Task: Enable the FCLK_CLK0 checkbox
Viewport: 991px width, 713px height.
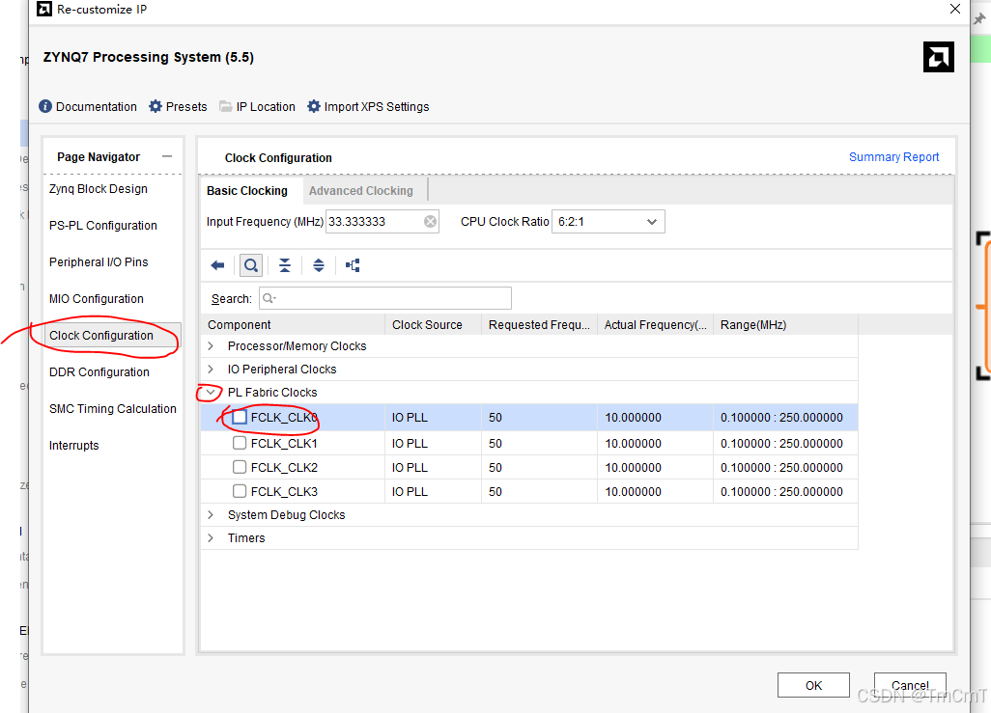Action: 240,417
